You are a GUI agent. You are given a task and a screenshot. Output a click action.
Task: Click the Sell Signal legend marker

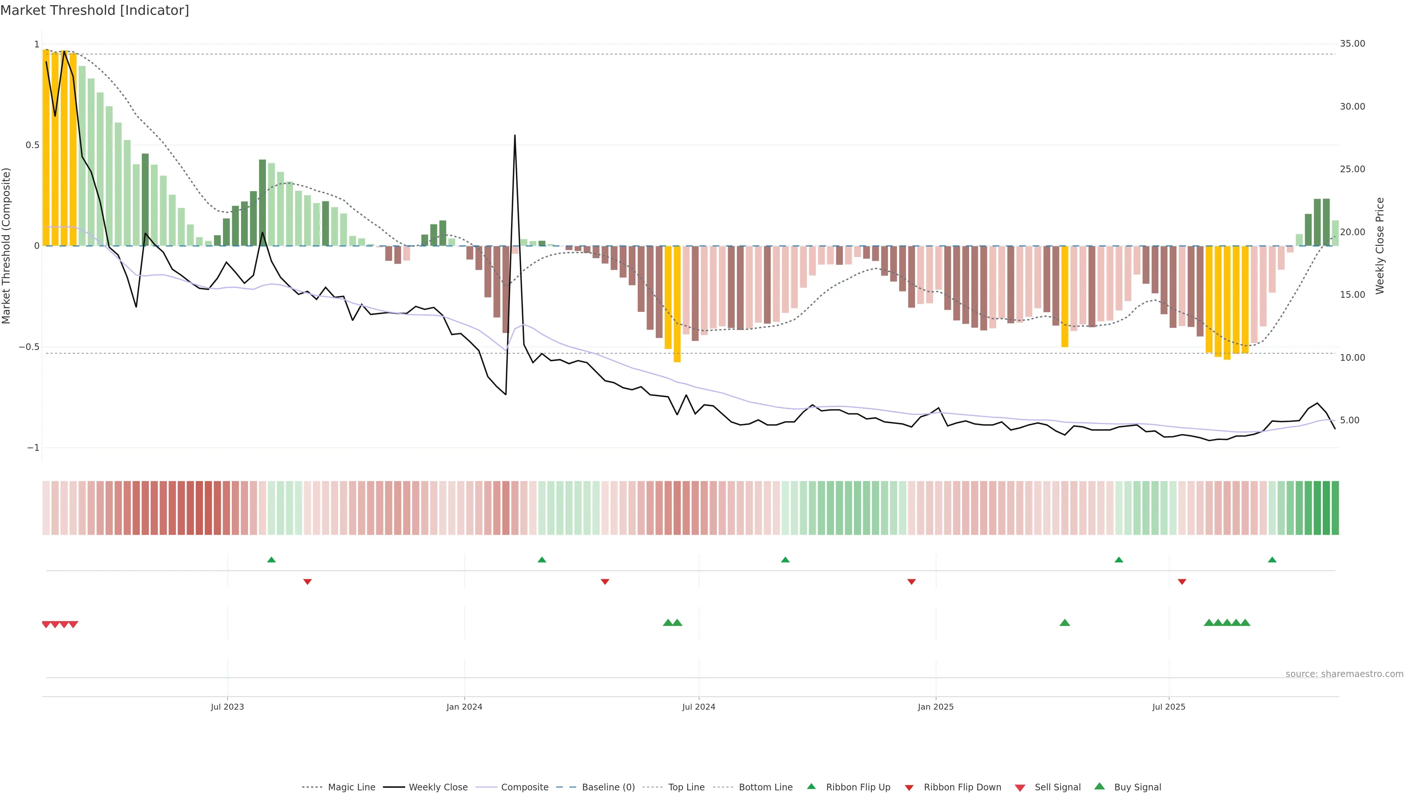1020,788
